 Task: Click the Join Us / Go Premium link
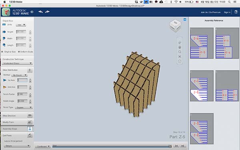tap(211, 12)
